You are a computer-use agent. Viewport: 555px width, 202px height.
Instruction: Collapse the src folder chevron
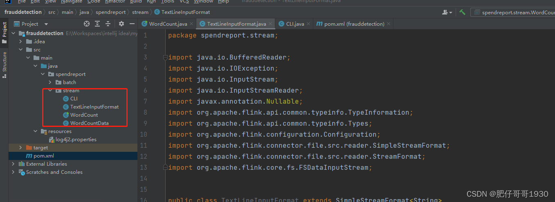(21, 49)
